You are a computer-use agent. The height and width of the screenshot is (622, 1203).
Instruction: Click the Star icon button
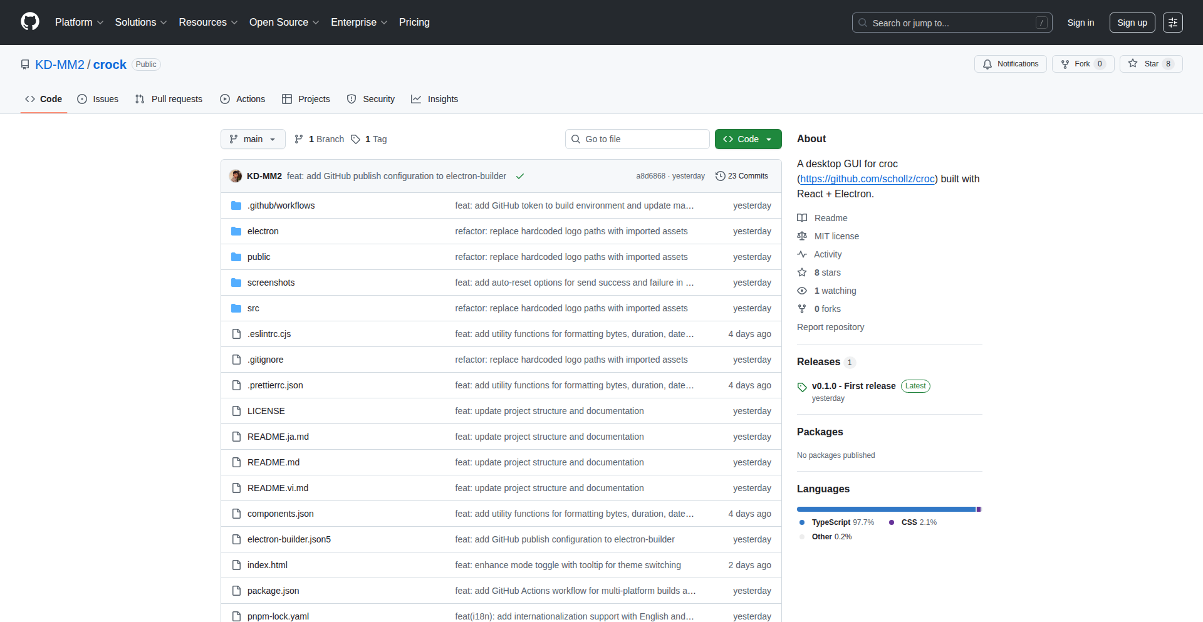1133,64
